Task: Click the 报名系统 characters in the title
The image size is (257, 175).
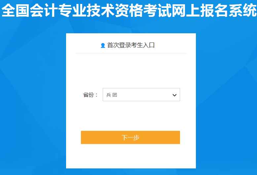Action: (x=228, y=10)
